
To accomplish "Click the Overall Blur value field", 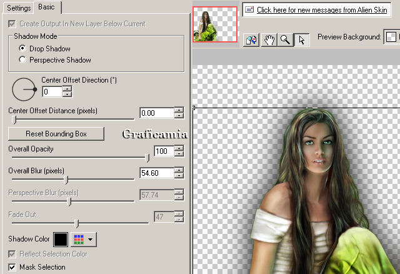I will (157, 173).
